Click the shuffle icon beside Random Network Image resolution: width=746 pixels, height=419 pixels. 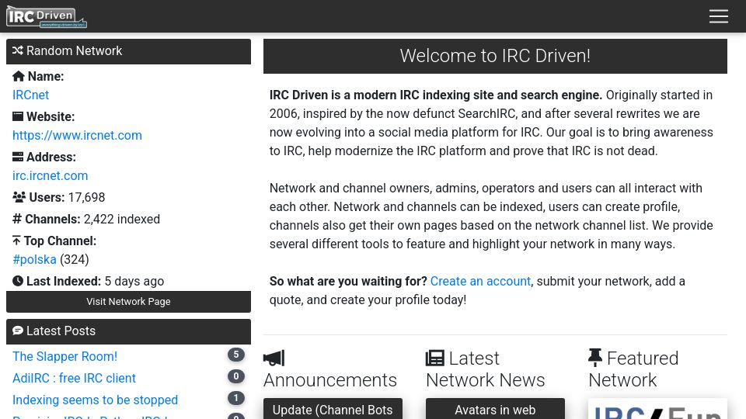pos(18,50)
